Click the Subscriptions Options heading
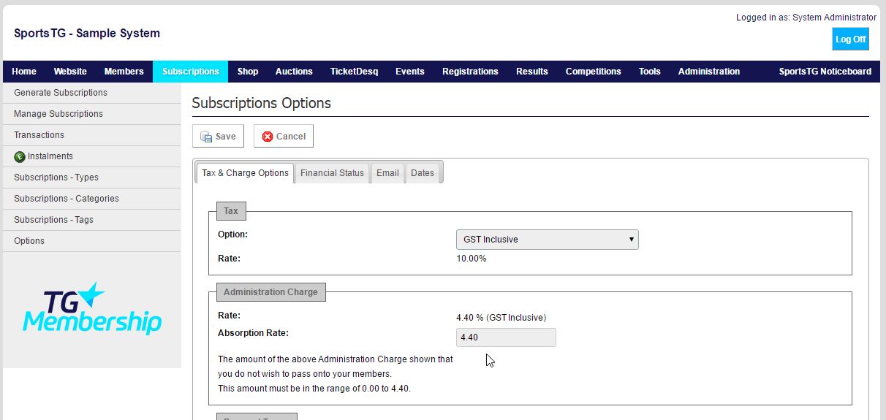This screenshot has height=420, width=886. (262, 103)
